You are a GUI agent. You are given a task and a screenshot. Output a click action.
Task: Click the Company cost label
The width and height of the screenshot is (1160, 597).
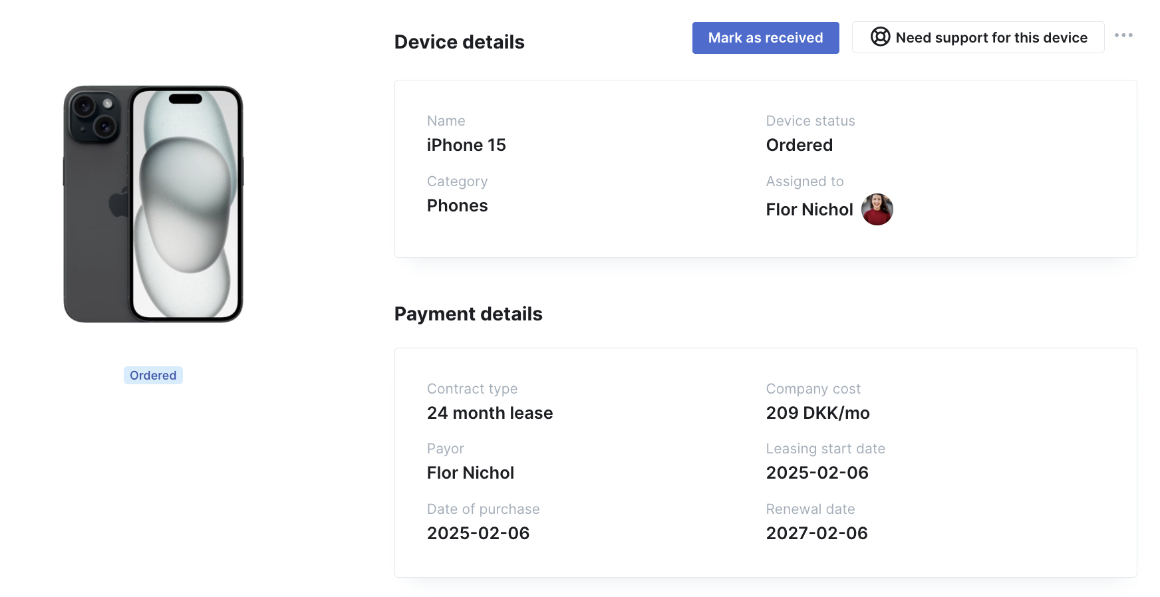813,389
